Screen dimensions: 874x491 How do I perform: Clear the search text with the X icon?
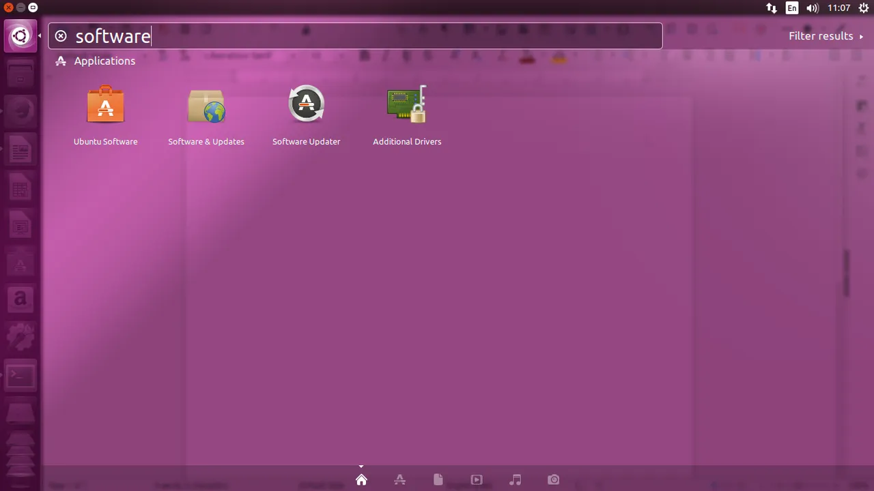pyautogui.click(x=61, y=36)
